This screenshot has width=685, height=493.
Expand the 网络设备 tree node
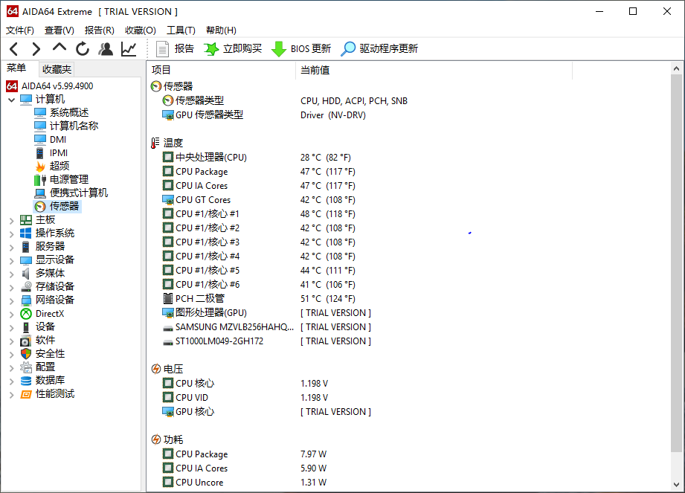coord(11,301)
